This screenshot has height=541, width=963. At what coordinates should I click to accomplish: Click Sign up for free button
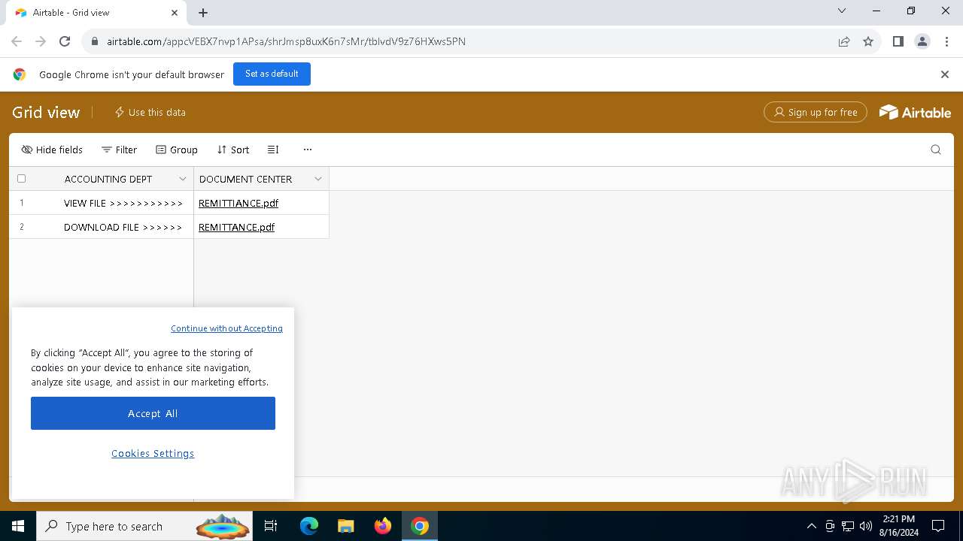point(816,112)
